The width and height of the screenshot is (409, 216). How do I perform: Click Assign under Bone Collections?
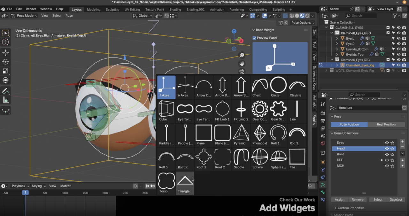[x=339, y=199]
